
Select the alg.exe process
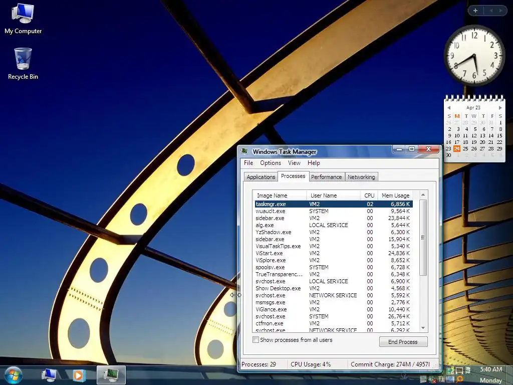[x=265, y=225]
